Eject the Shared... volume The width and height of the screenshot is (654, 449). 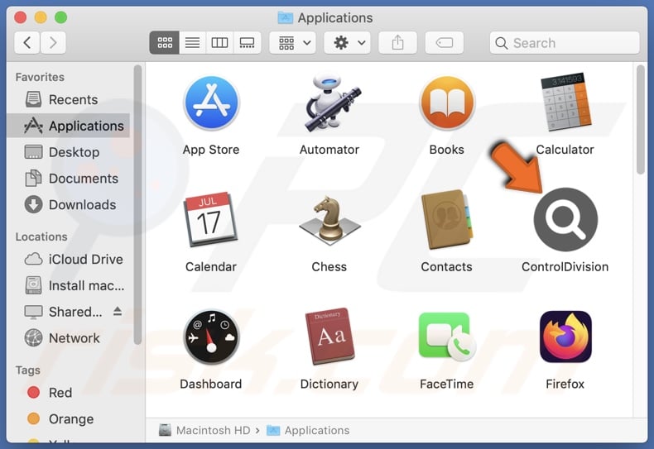(x=118, y=311)
